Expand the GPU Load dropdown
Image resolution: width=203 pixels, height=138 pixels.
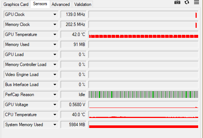tap(55, 55)
